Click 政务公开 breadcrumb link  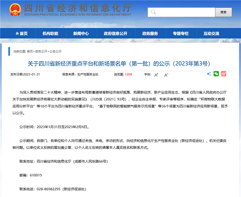coord(41,51)
